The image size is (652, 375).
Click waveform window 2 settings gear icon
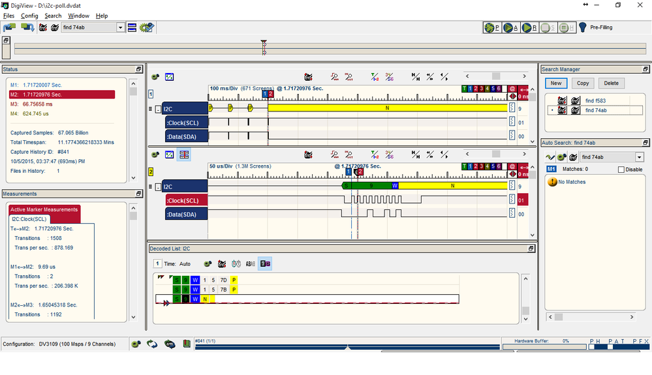pyautogui.click(x=155, y=155)
